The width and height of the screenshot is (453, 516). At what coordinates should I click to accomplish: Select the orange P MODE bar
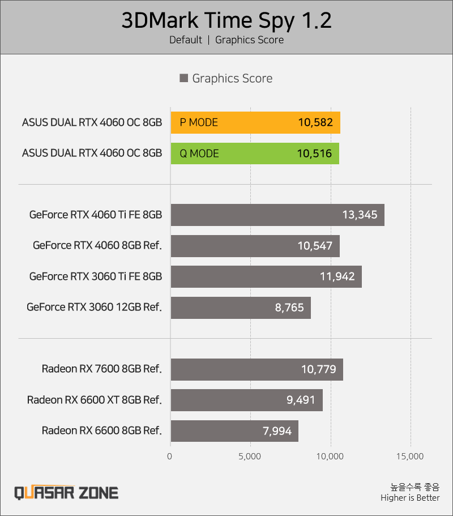tap(255, 122)
